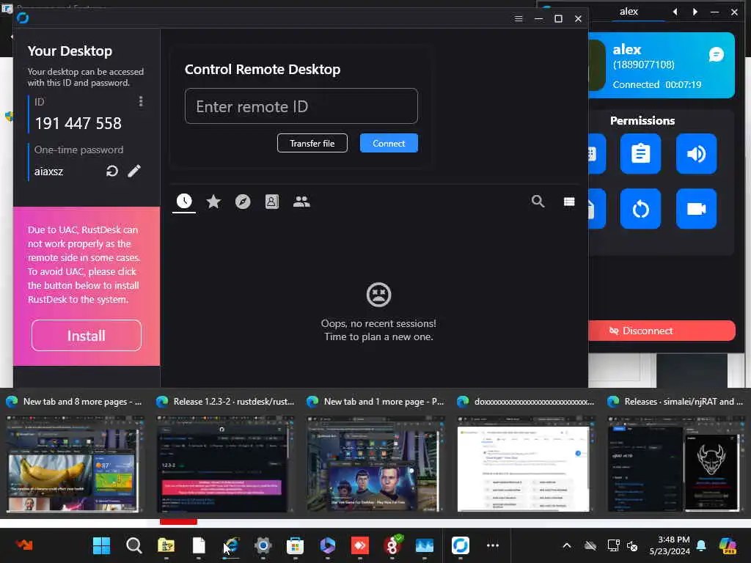
Task: Open Microsoft Store from taskbar
Action: pos(295,545)
